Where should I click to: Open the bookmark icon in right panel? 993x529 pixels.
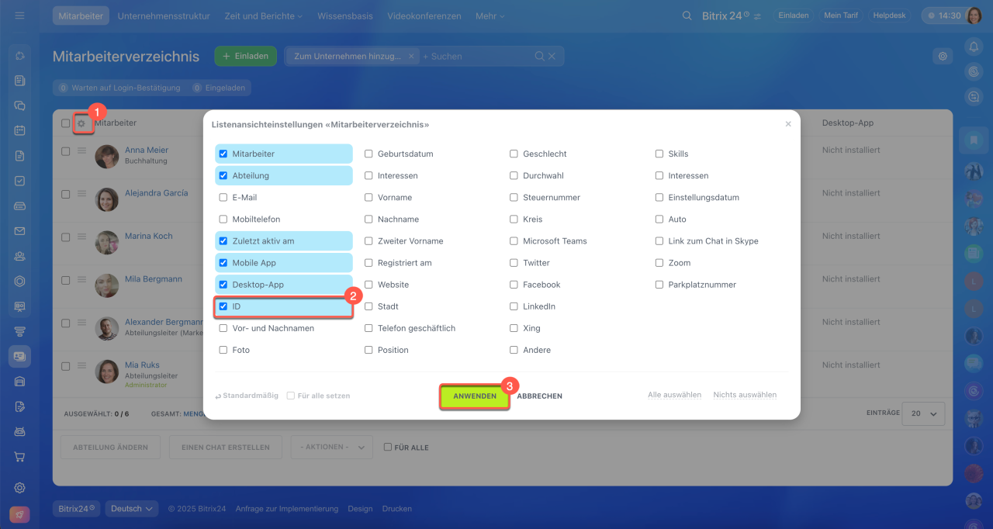tap(974, 140)
